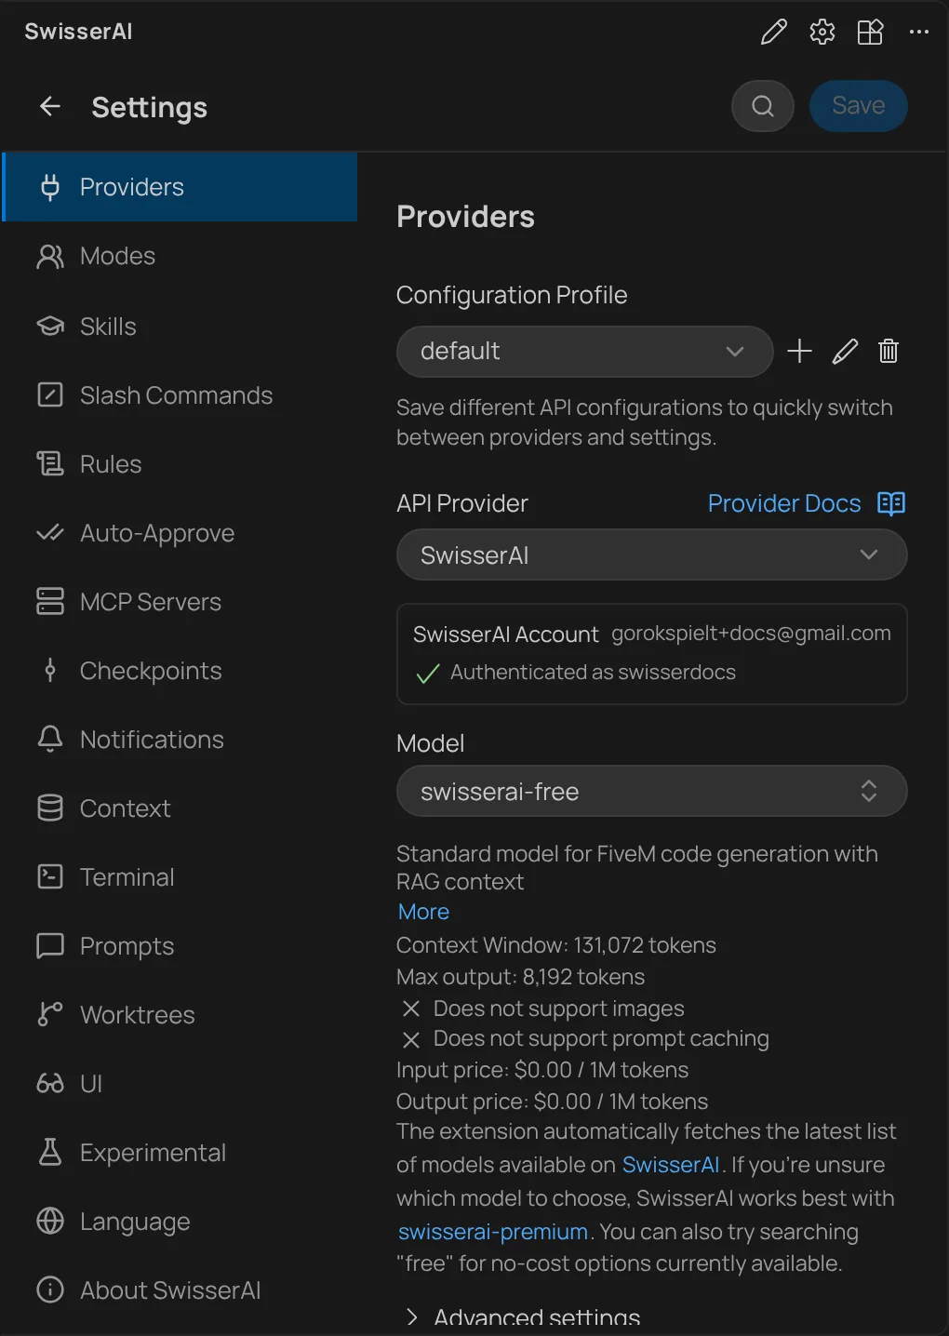This screenshot has width=949, height=1336.
Task: Click the account email gorokspielt+docs@gmail.com
Action: coord(751,634)
